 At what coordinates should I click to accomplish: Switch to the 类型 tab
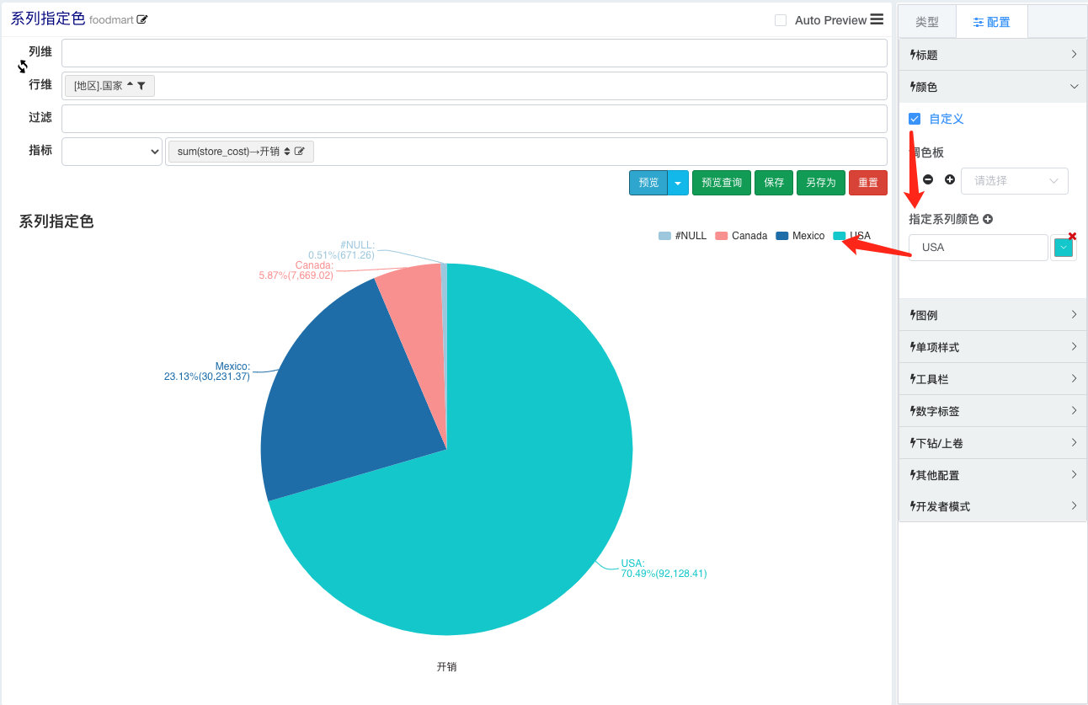[x=927, y=22]
